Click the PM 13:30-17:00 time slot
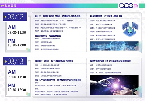Image resolution: width=145 pixels, height=101 pixels. (x=17, y=43)
